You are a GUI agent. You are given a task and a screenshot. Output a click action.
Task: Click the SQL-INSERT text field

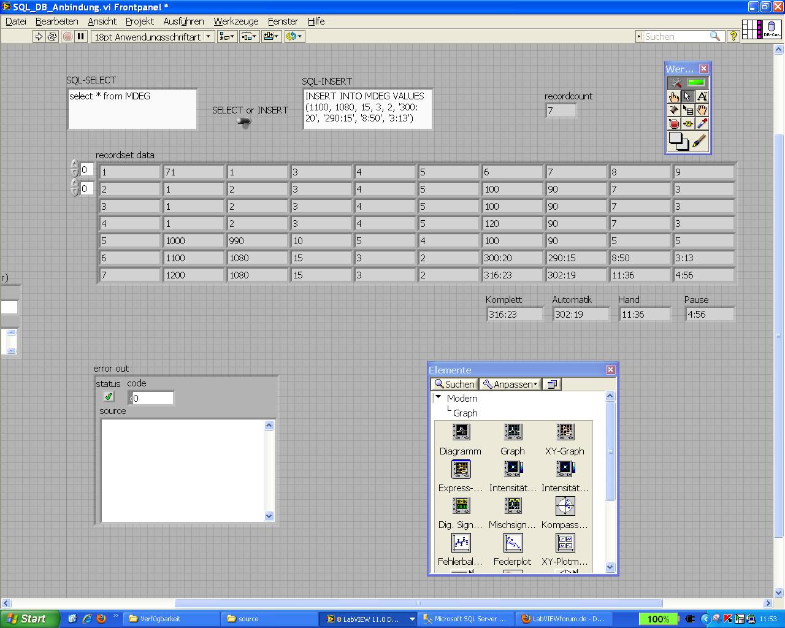click(367, 109)
